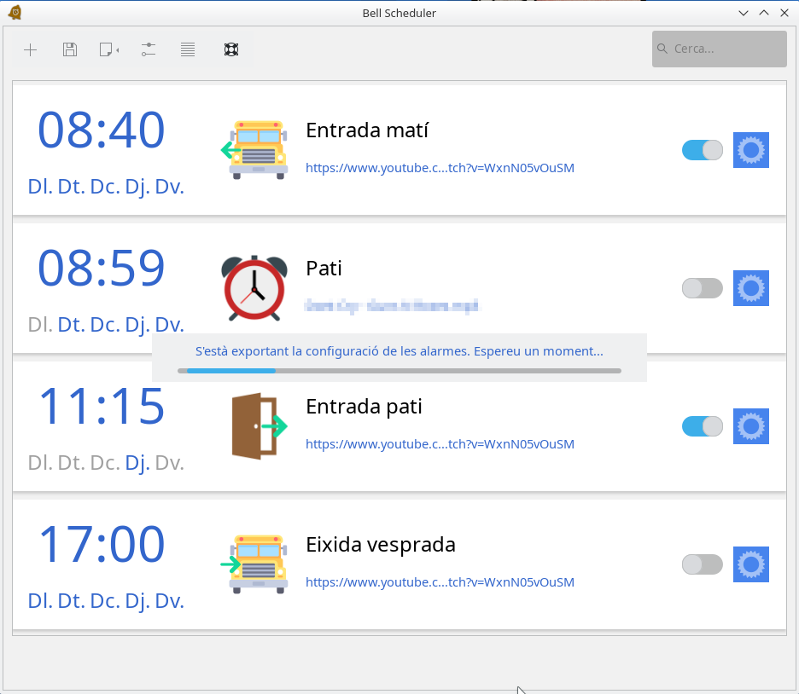Open gear settings for Pati bell
The height and width of the screenshot is (694, 799).
[751, 288]
